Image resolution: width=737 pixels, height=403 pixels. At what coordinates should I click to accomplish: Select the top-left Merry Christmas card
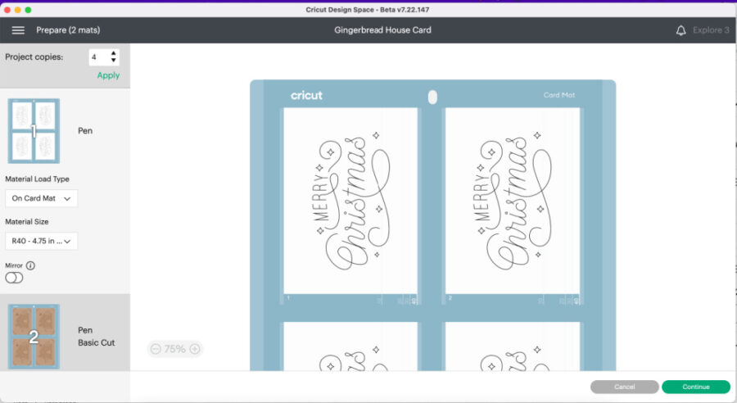click(x=350, y=201)
